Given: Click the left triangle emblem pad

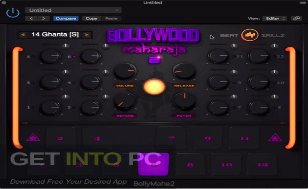Looking at the screenshot, I should tap(33, 137).
